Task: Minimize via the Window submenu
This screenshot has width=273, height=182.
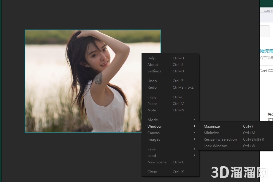Action: pos(211,133)
